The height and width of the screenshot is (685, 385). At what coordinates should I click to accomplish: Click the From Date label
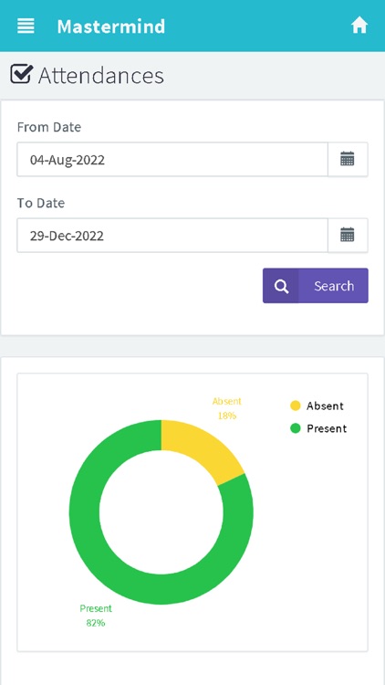tap(49, 127)
